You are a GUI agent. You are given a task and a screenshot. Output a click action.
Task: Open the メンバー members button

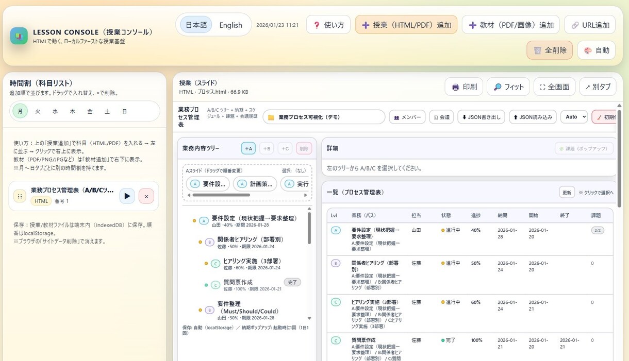tap(407, 117)
